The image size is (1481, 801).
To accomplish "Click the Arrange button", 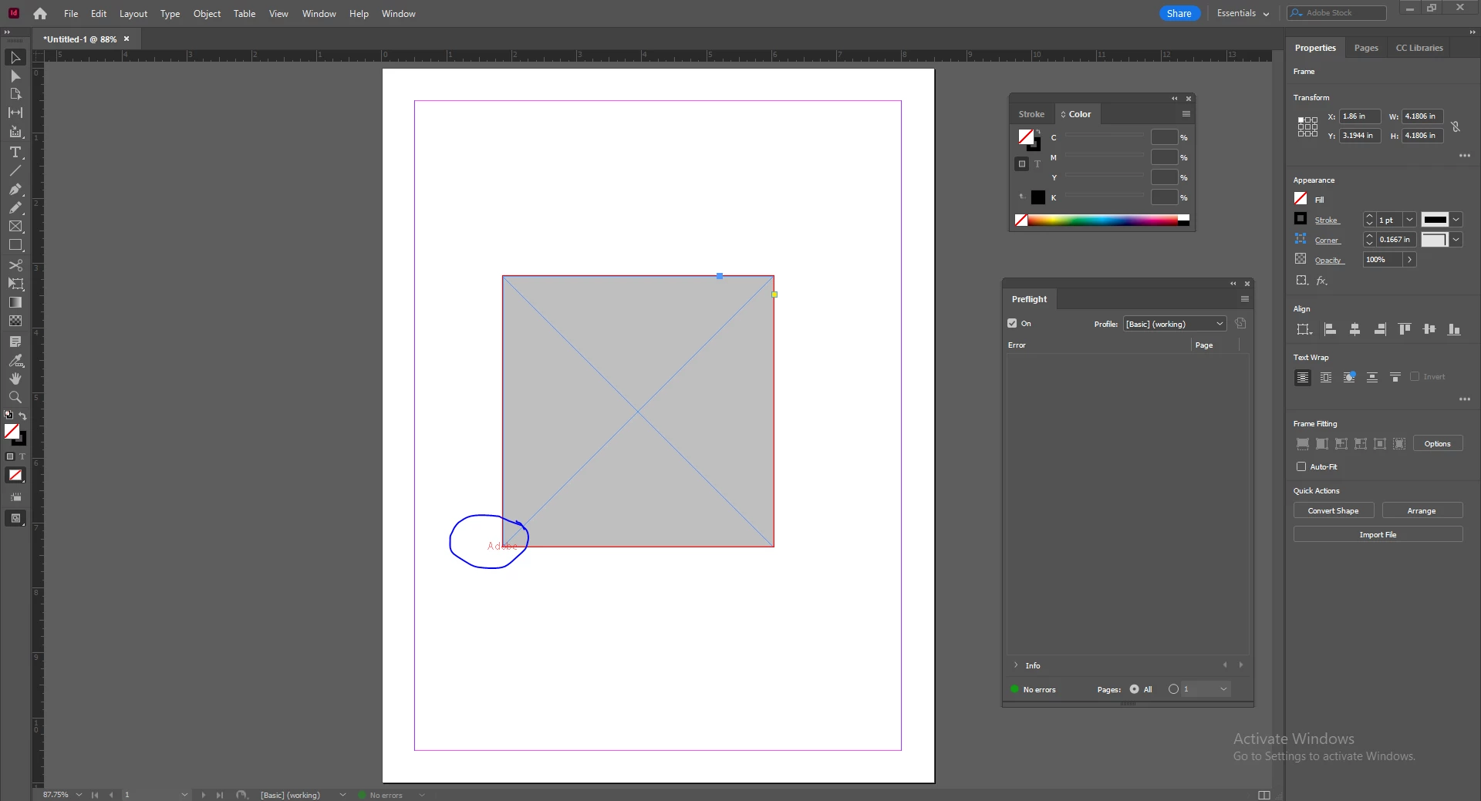I will (1422, 510).
